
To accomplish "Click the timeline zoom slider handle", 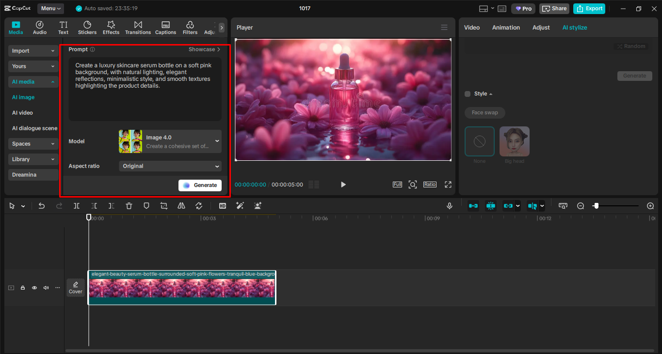I will coord(597,205).
